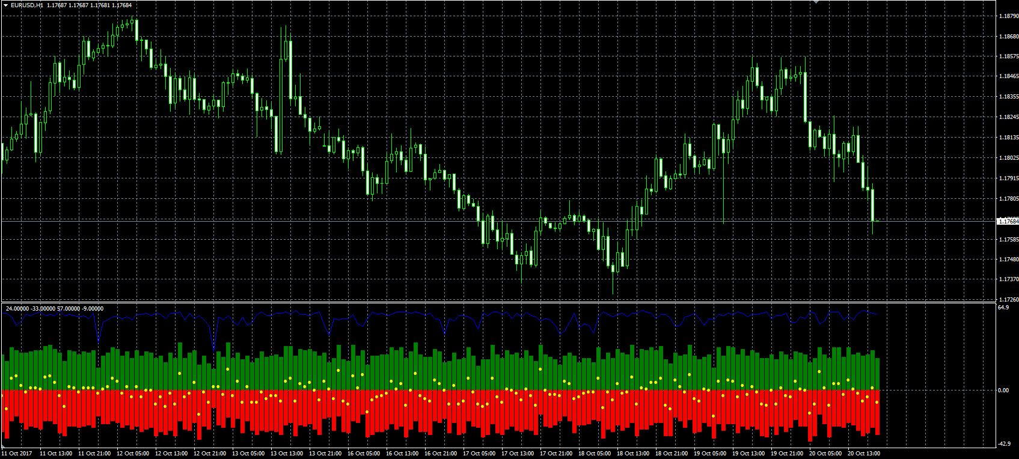This screenshot has height=459, width=1019.
Task: Click price scale value 1.17480
Action: click(x=1008, y=260)
